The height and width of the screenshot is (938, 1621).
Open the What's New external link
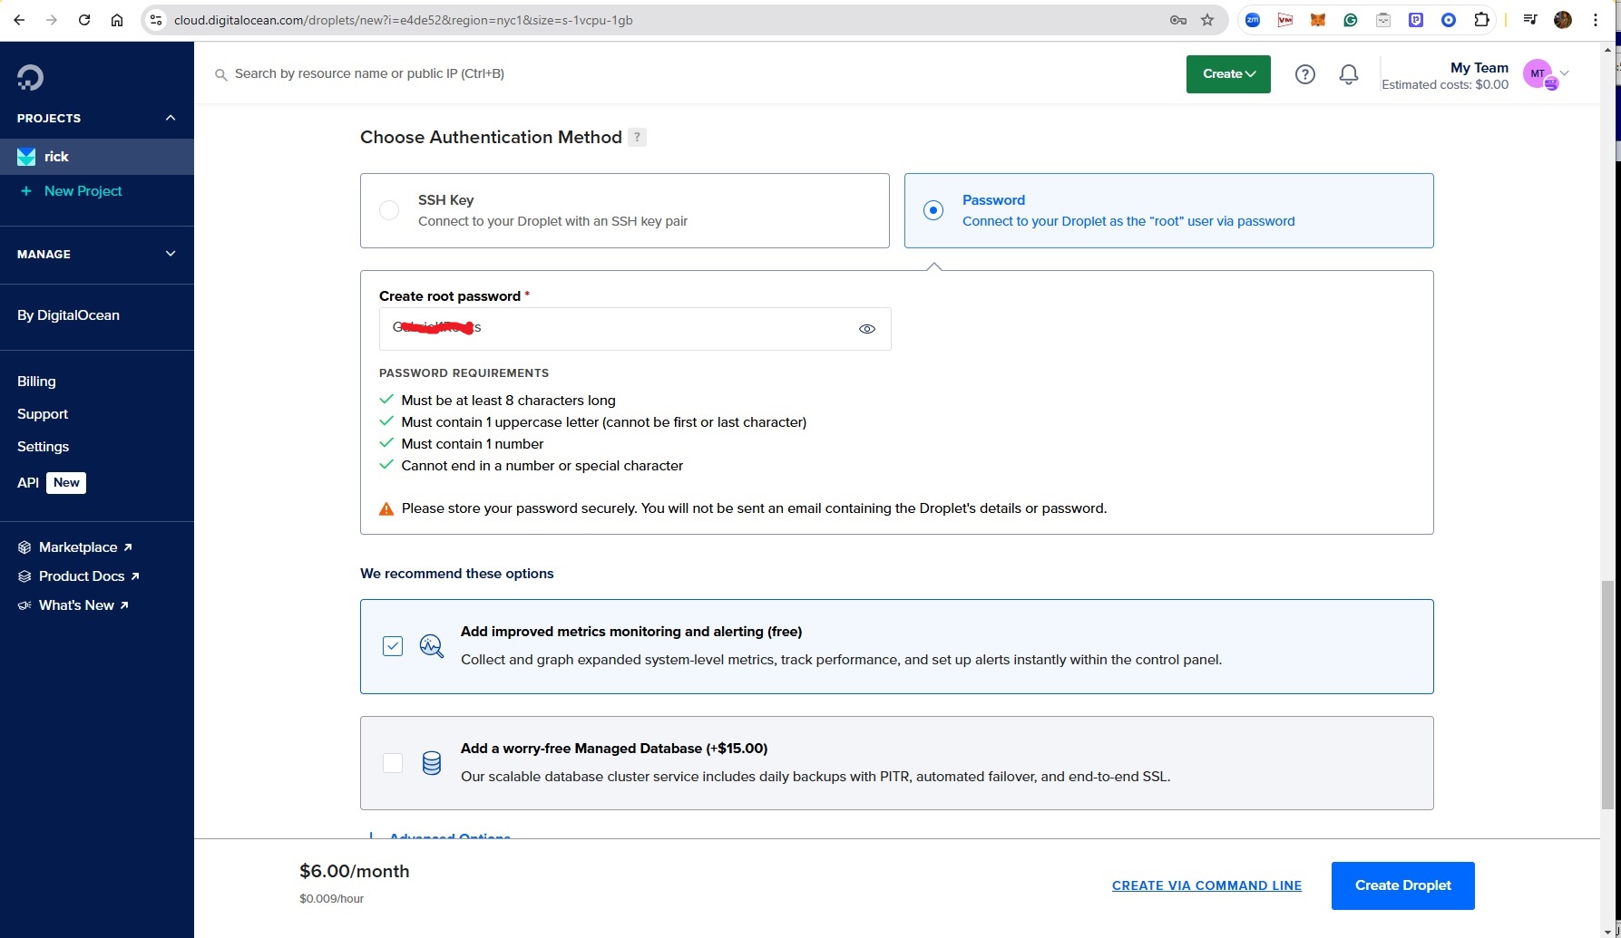pyautogui.click(x=83, y=605)
